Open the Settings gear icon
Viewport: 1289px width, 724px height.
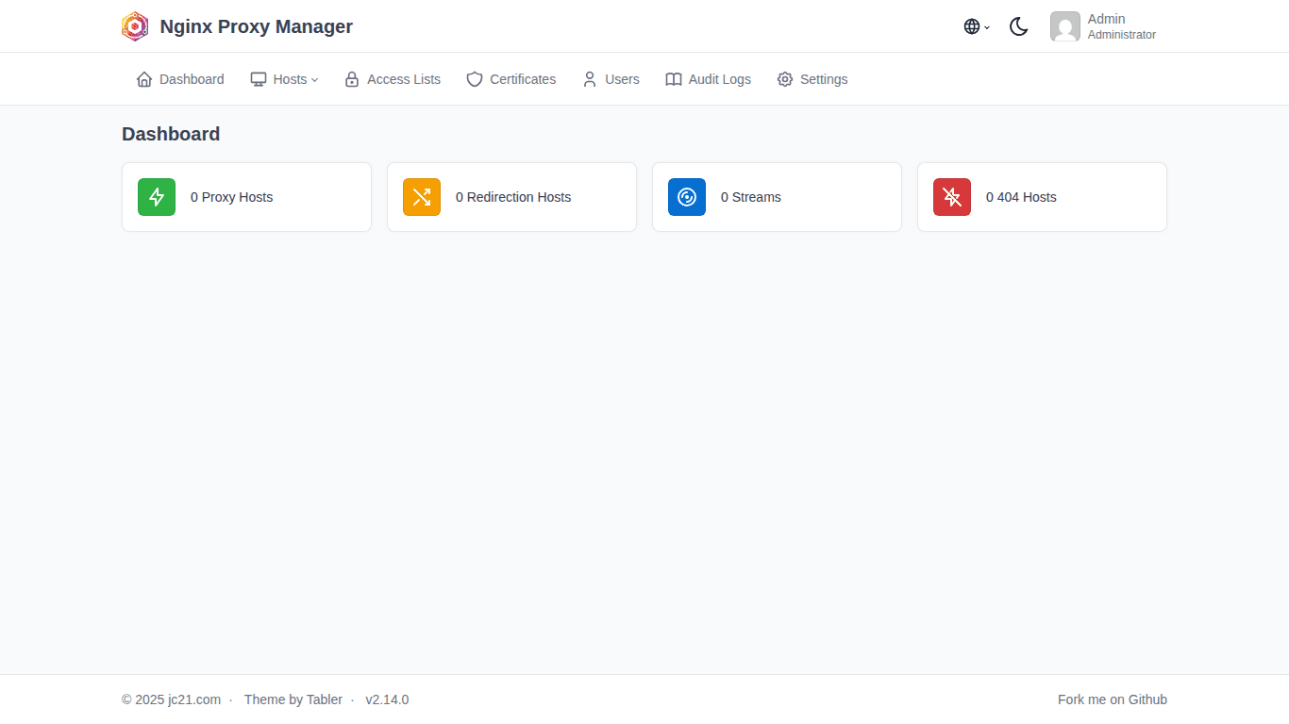pyautogui.click(x=784, y=79)
